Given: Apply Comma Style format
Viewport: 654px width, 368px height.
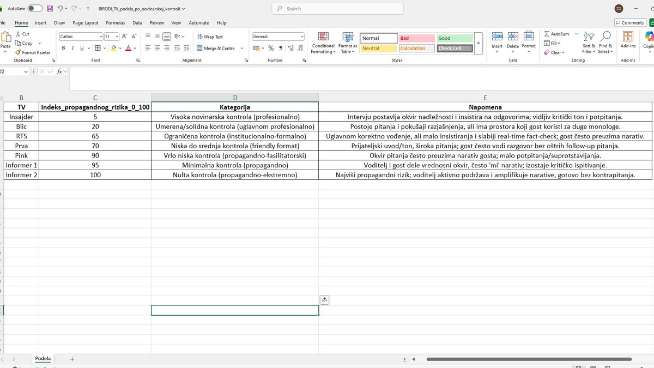Looking at the screenshot, I should coord(280,48).
